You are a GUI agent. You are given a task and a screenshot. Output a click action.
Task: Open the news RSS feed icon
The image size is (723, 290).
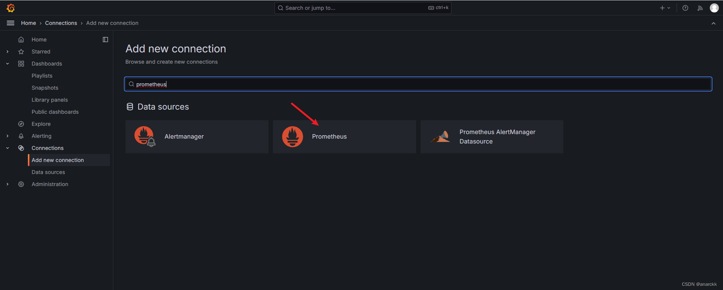[x=700, y=8]
